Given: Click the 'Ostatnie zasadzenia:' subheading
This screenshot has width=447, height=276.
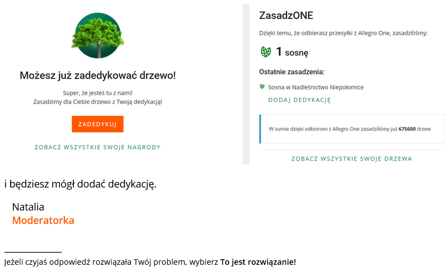Looking at the screenshot, I should (292, 72).
